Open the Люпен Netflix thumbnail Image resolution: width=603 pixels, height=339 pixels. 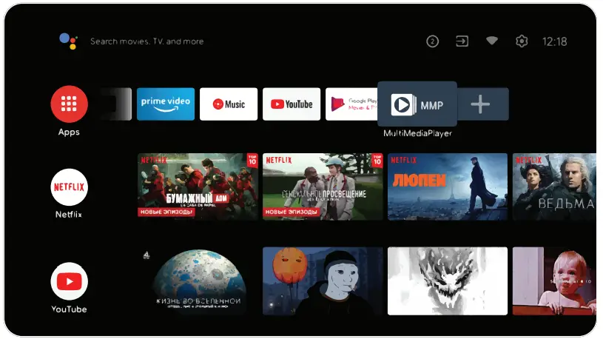(x=448, y=187)
